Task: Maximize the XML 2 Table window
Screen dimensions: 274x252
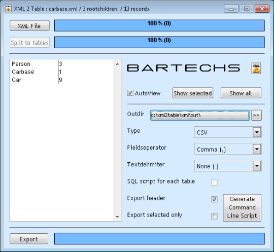Action: (247, 9)
